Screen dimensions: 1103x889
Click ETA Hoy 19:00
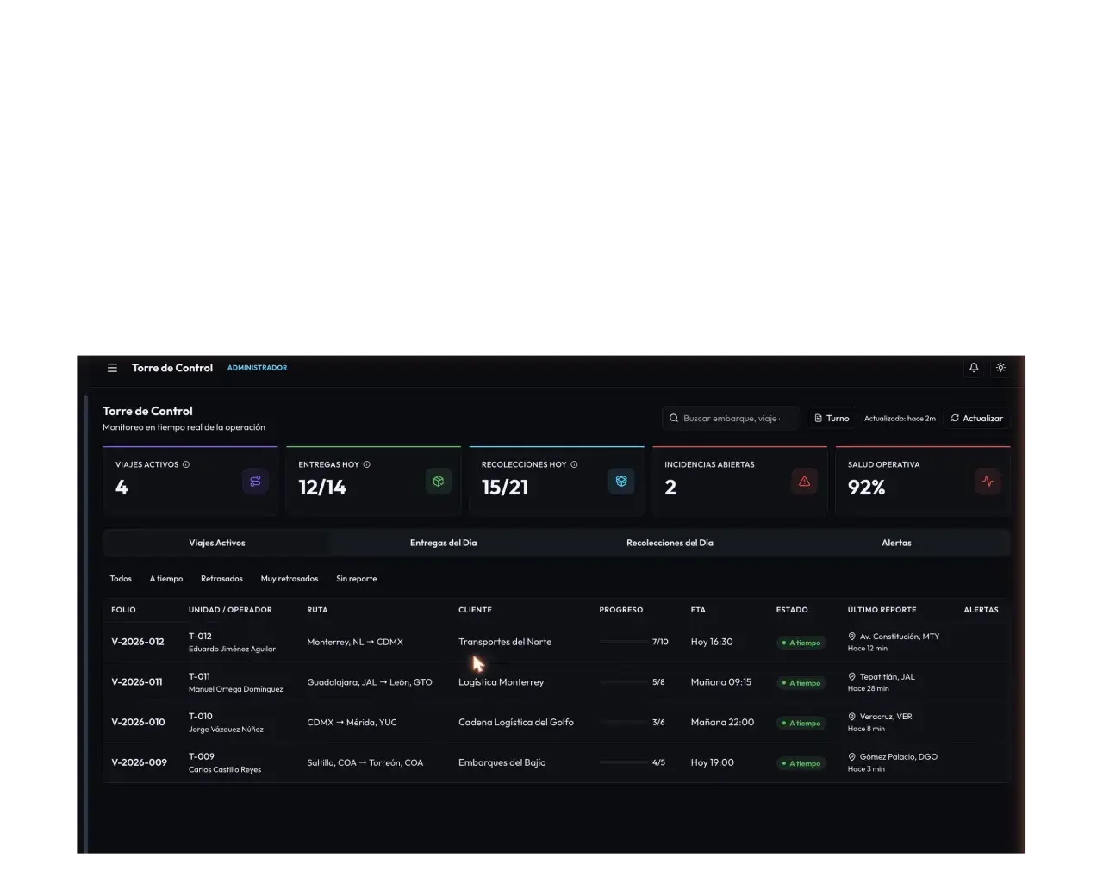[713, 762]
